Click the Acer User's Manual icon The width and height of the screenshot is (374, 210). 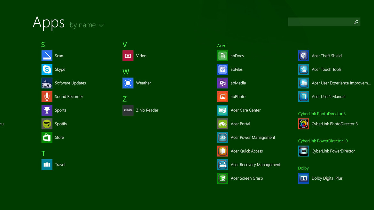point(304,96)
